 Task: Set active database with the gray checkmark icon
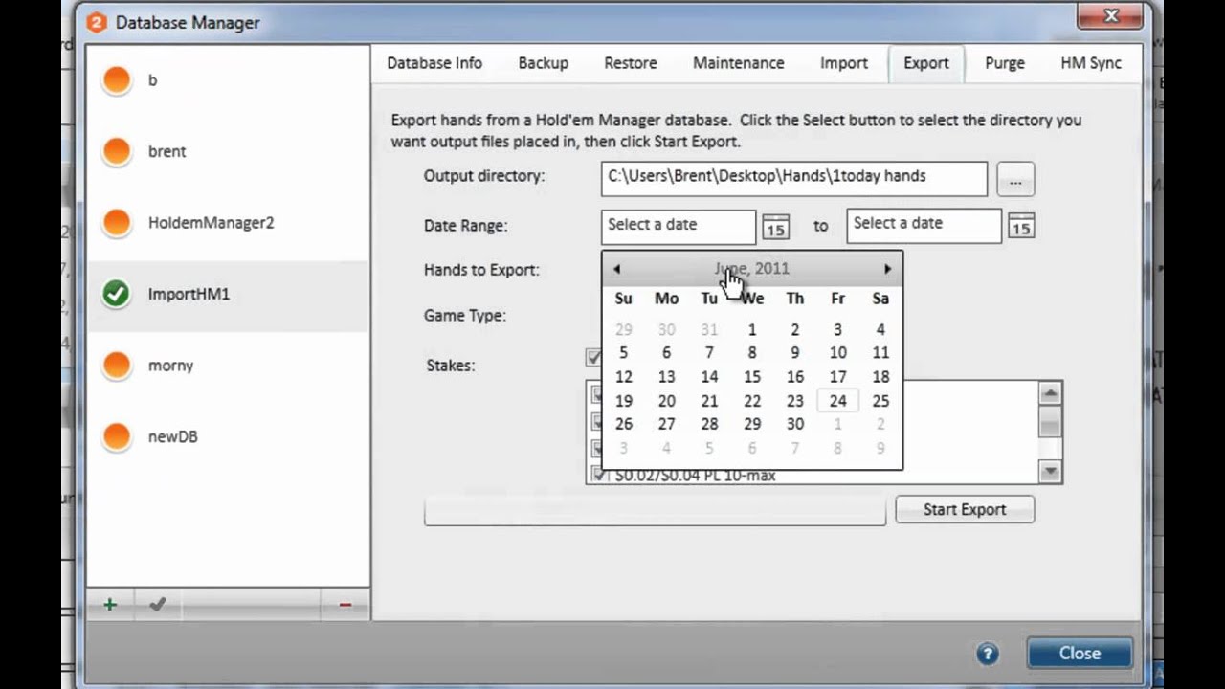pyautogui.click(x=158, y=605)
